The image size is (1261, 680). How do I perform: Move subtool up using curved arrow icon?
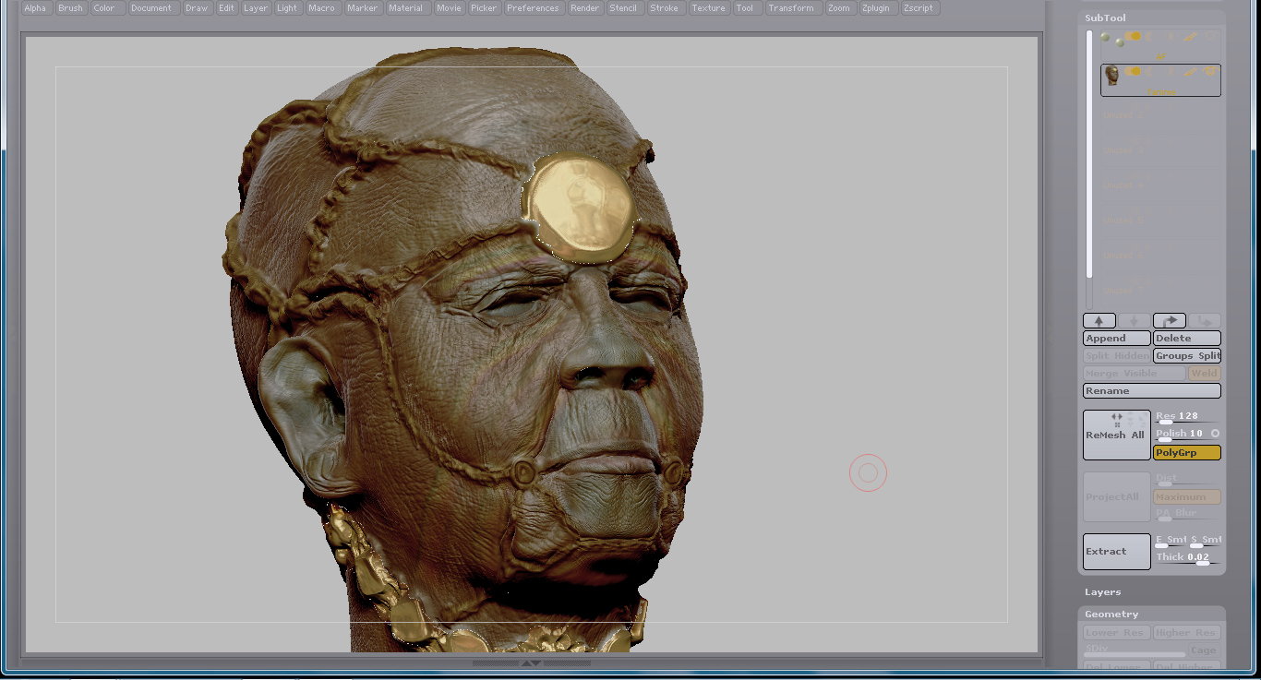(1170, 321)
